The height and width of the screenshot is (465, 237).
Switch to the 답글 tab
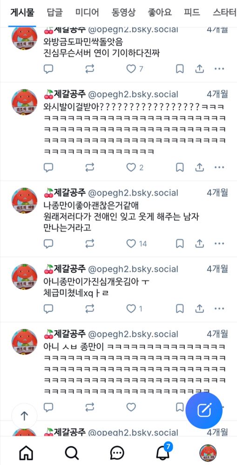54,13
